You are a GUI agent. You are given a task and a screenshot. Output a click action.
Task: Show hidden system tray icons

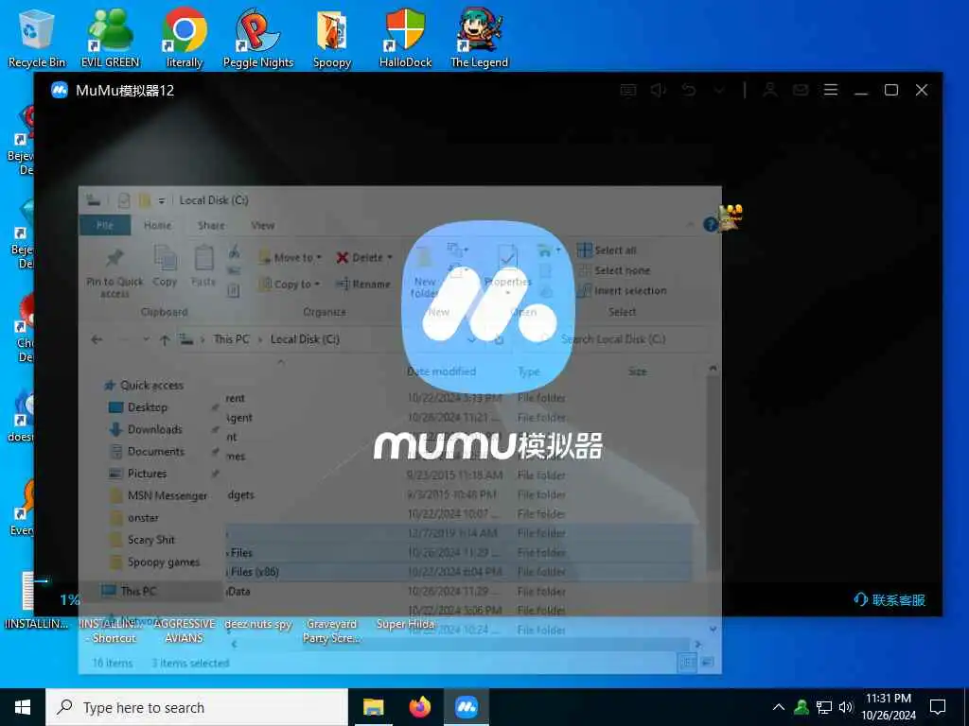tap(779, 707)
